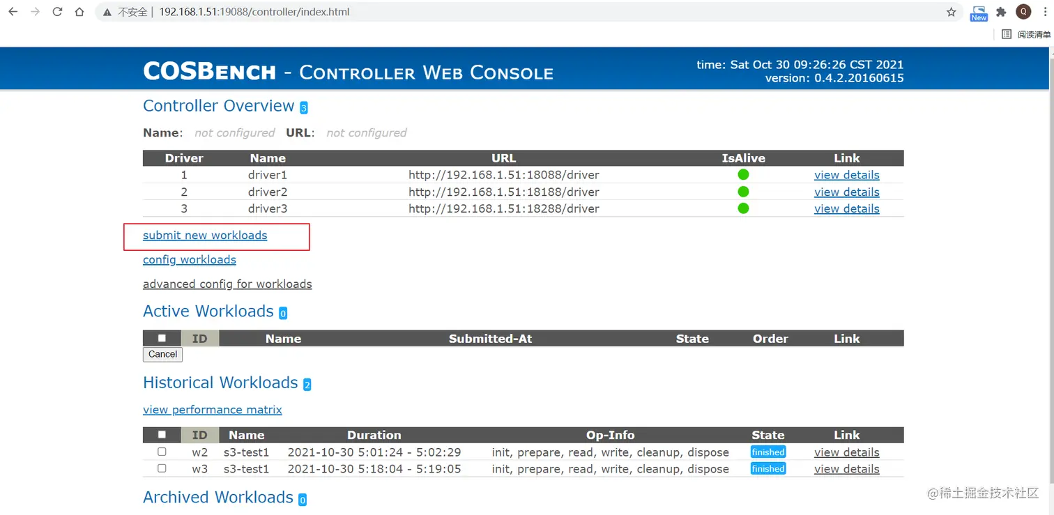The width and height of the screenshot is (1054, 515).
Task: Click driver1 green IsAlive indicator
Action: click(x=743, y=174)
